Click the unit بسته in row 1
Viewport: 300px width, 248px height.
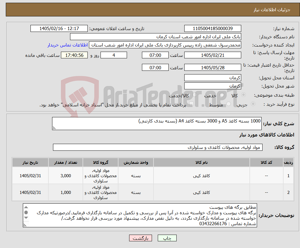pyautogui.click(x=136, y=176)
